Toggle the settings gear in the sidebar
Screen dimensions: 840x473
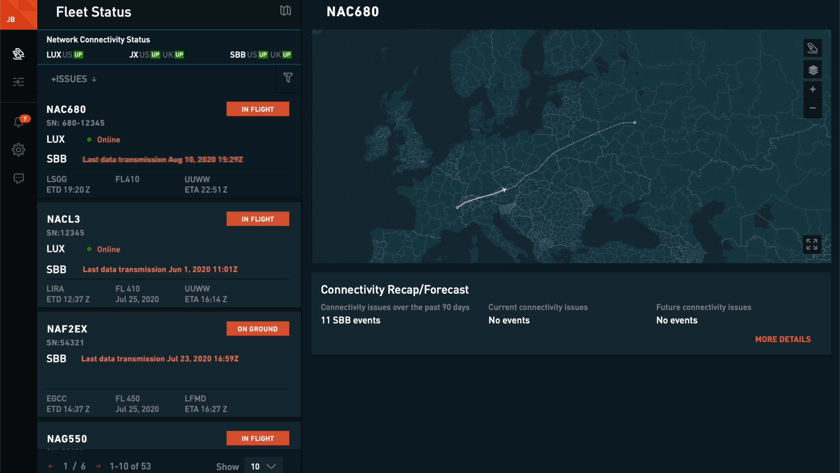(x=18, y=150)
